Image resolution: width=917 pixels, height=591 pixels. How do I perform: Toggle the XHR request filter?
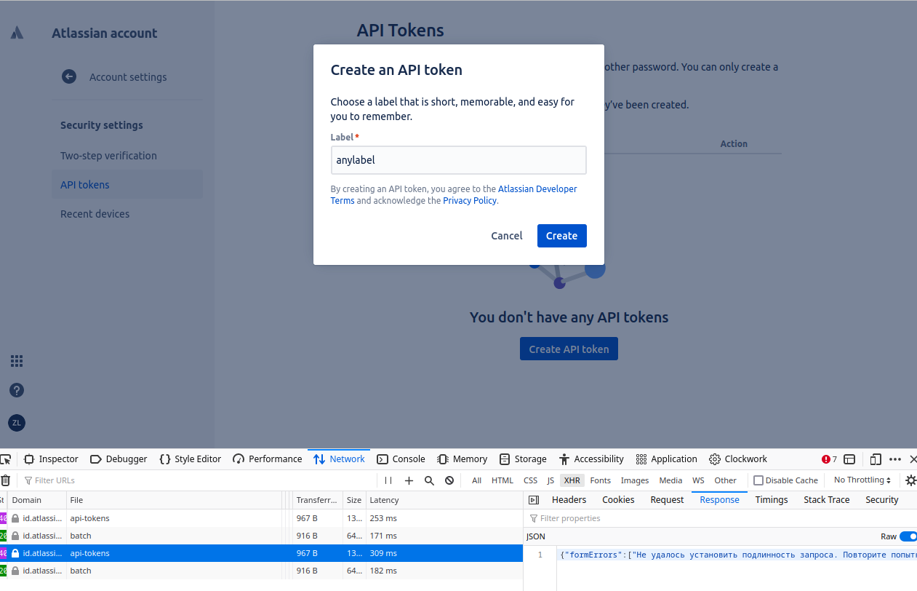572,480
